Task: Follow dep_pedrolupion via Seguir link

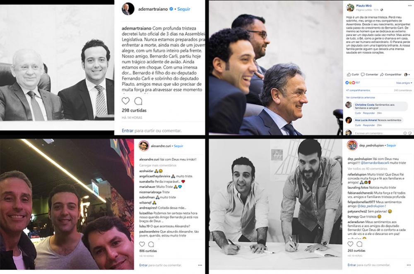Action: (391, 145)
